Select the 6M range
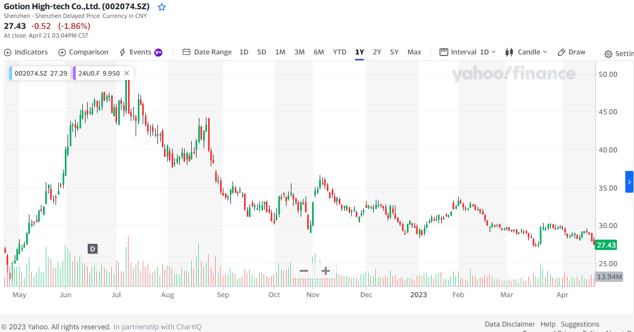This screenshot has height=332, width=634. 319,52
